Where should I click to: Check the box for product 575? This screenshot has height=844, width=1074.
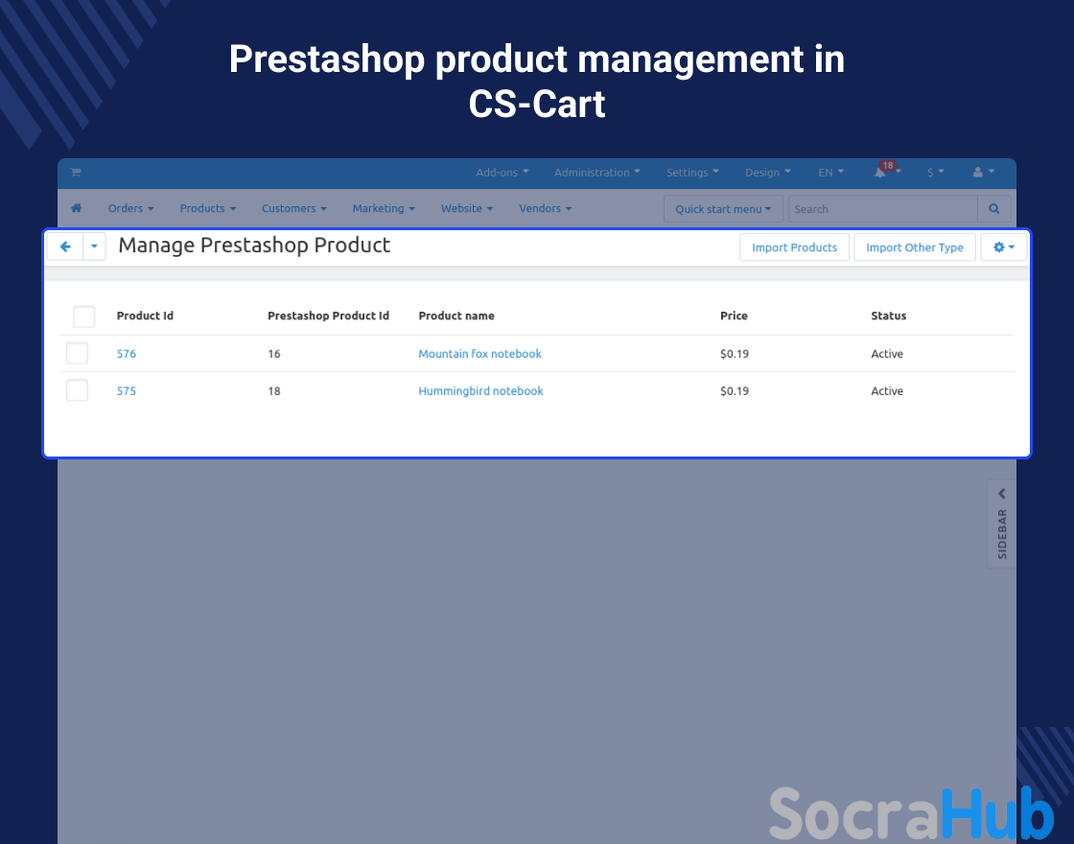[x=77, y=390]
